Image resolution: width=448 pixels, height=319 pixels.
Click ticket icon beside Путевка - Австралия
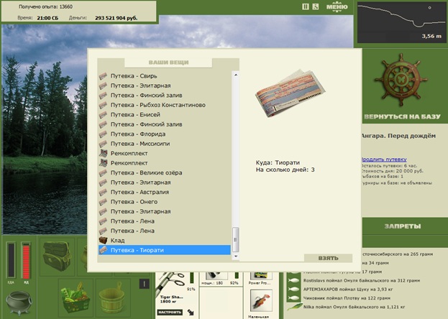click(x=103, y=193)
